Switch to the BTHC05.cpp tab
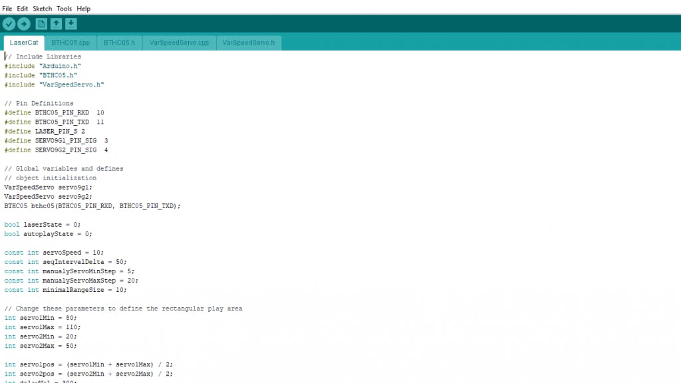Viewport: 681px width, 383px height. coord(70,43)
